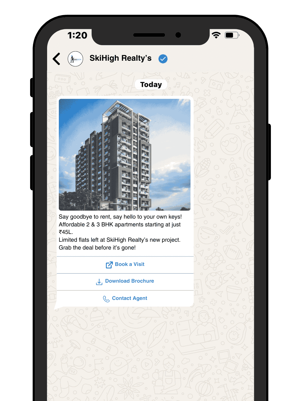Tap the Download Brochure button
Viewport: 301px width, 401px height.
125,282
